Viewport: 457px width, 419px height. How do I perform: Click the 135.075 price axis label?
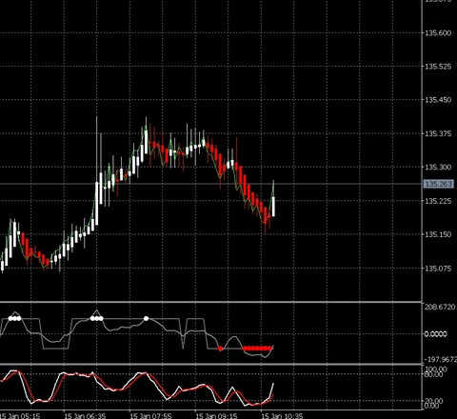point(438,269)
